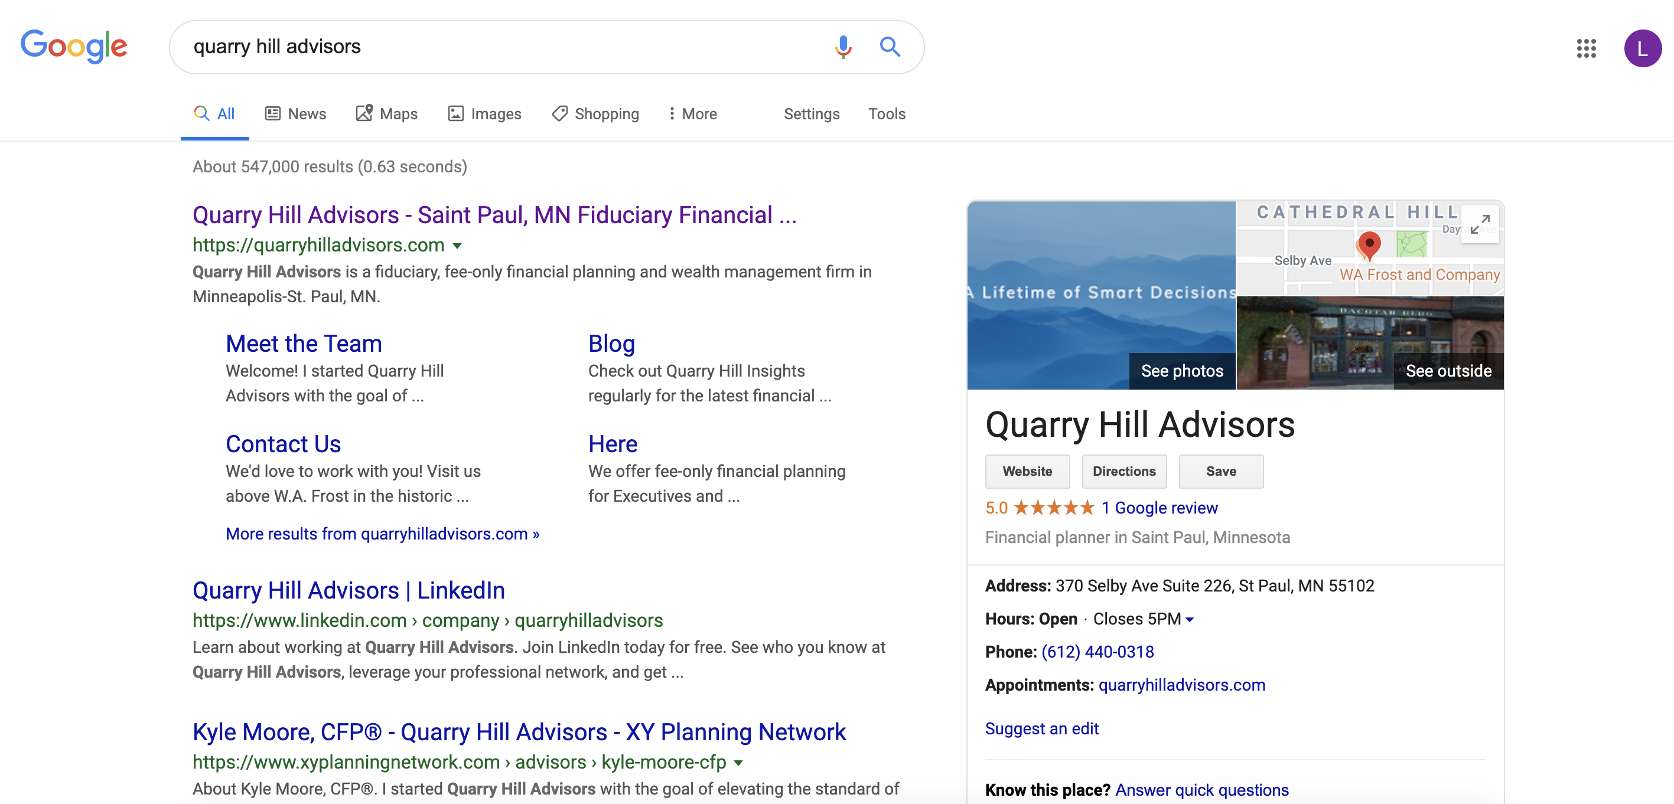Image resolution: width=1674 pixels, height=804 pixels.
Task: Click the Google logo
Action: coord(74,47)
